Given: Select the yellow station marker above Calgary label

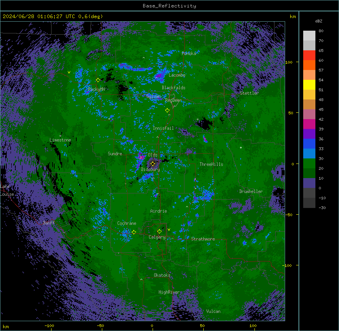Looking at the screenshot, I should click(159, 232).
